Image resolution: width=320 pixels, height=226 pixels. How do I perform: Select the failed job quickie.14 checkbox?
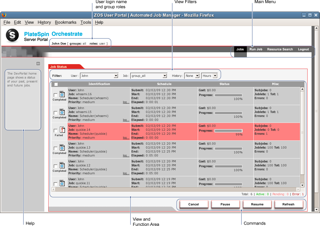55,130
